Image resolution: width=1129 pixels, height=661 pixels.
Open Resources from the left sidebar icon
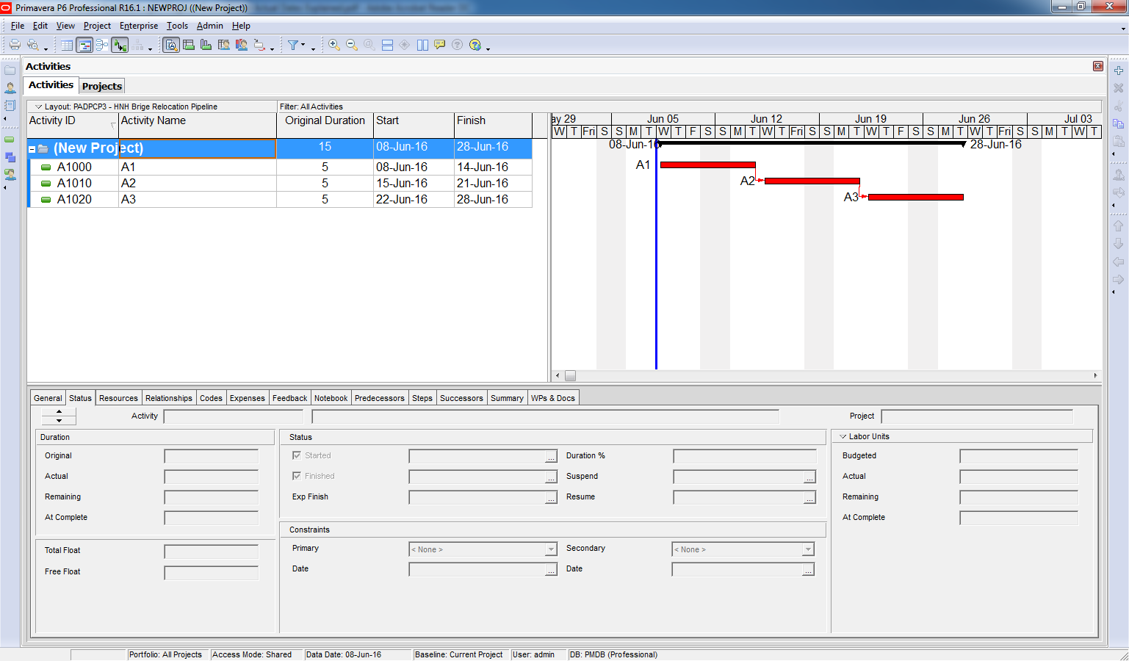pyautogui.click(x=10, y=88)
